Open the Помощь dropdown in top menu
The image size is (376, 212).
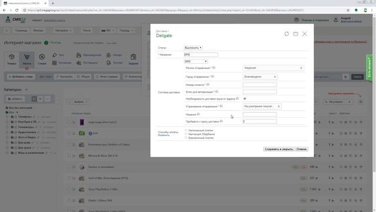[x=126, y=31]
